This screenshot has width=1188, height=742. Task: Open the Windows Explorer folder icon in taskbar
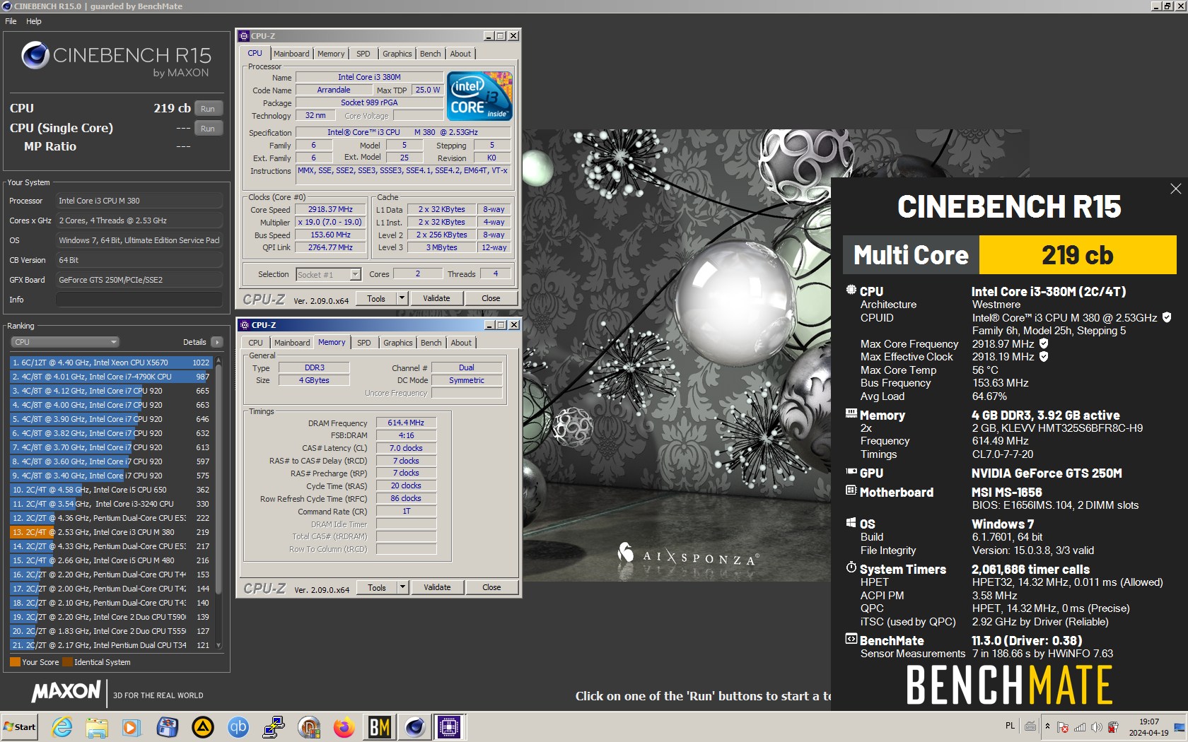pyautogui.click(x=97, y=726)
